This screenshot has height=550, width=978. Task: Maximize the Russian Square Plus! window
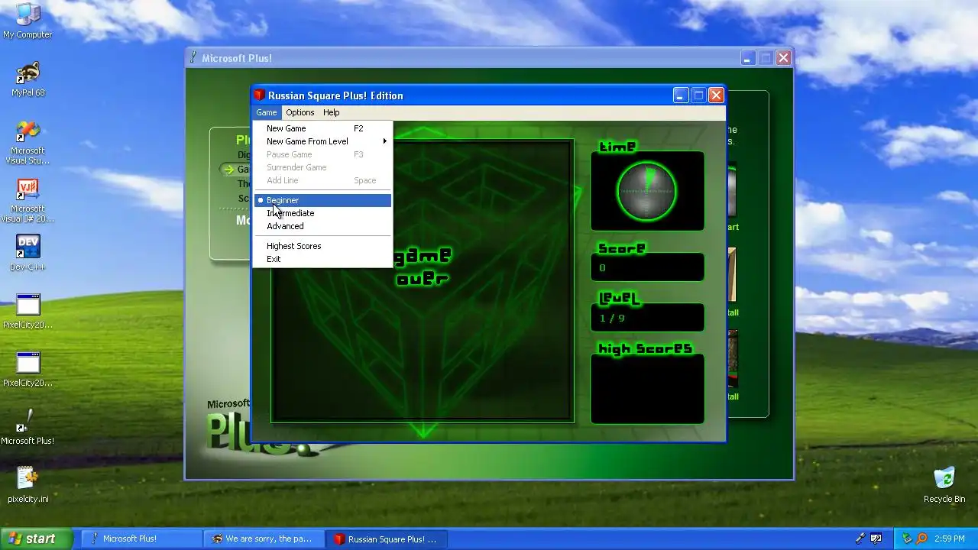coord(698,95)
